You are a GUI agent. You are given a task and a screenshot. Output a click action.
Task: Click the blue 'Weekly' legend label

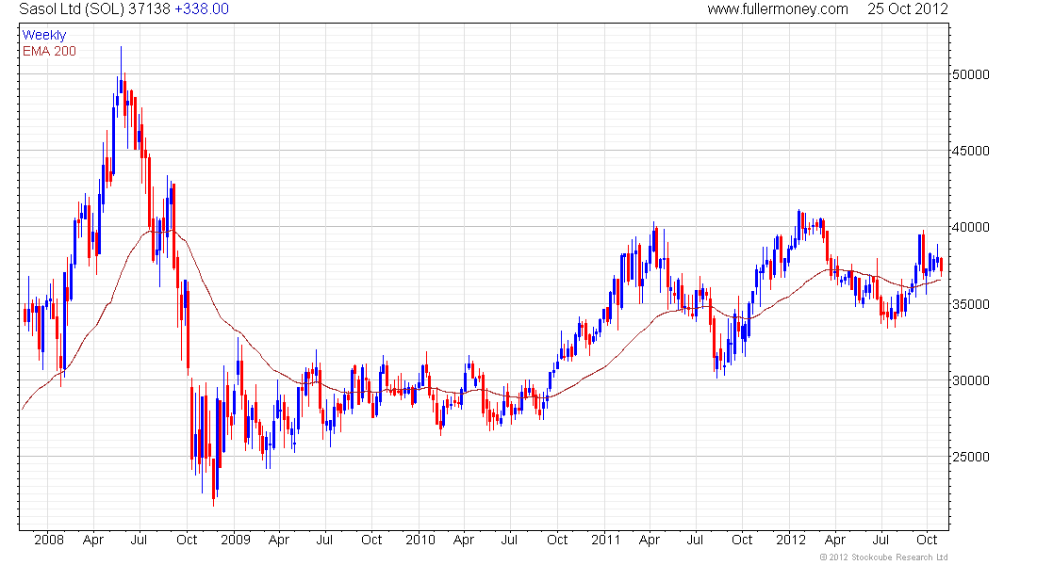click(x=44, y=36)
